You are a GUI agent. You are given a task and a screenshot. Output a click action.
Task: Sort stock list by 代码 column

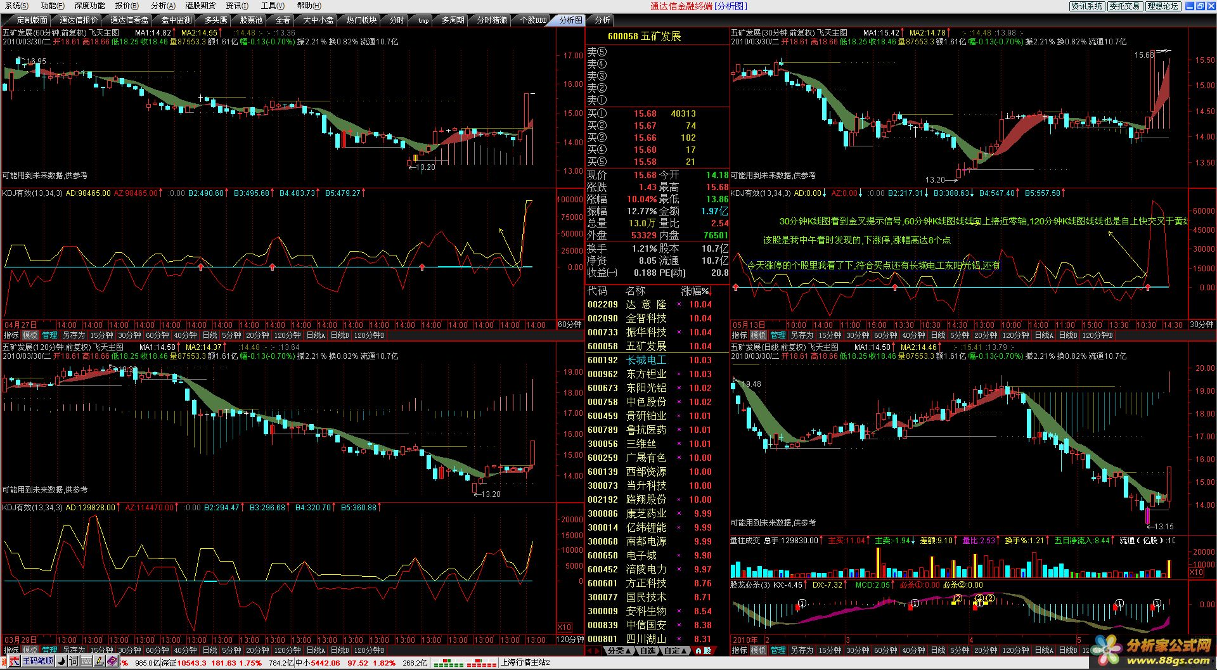[597, 291]
